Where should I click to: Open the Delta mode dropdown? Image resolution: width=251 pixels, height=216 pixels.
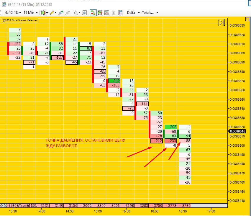133,13
